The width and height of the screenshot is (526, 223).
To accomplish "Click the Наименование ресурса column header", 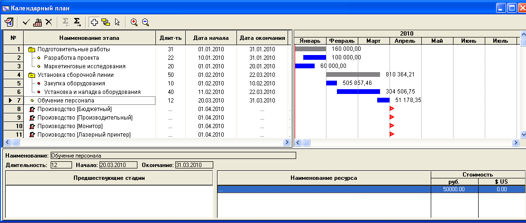I will click(x=324, y=177).
